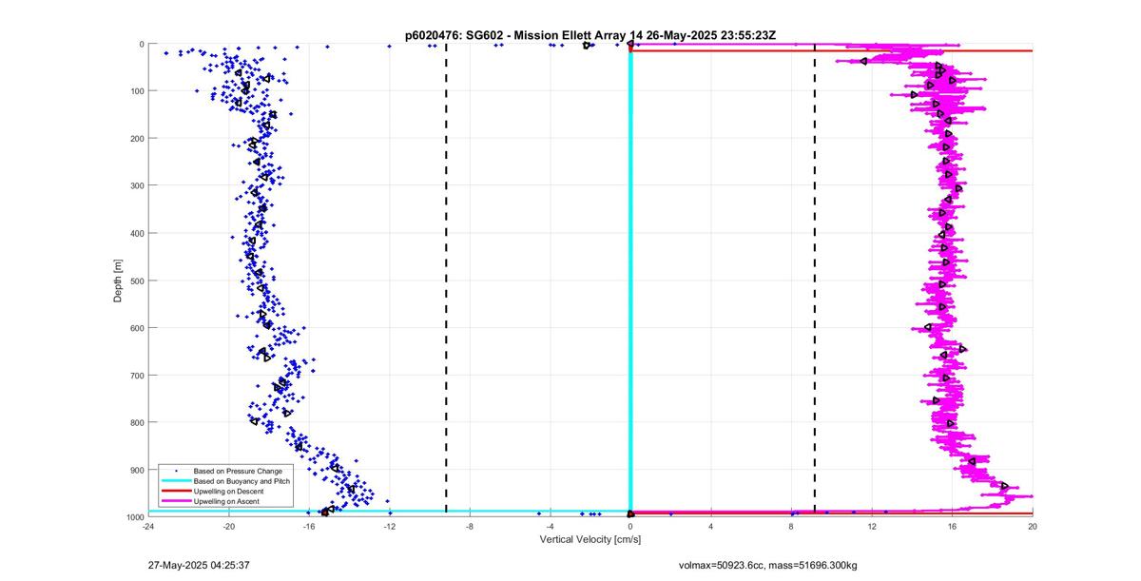Click x-axis tick label '20'

(1033, 525)
